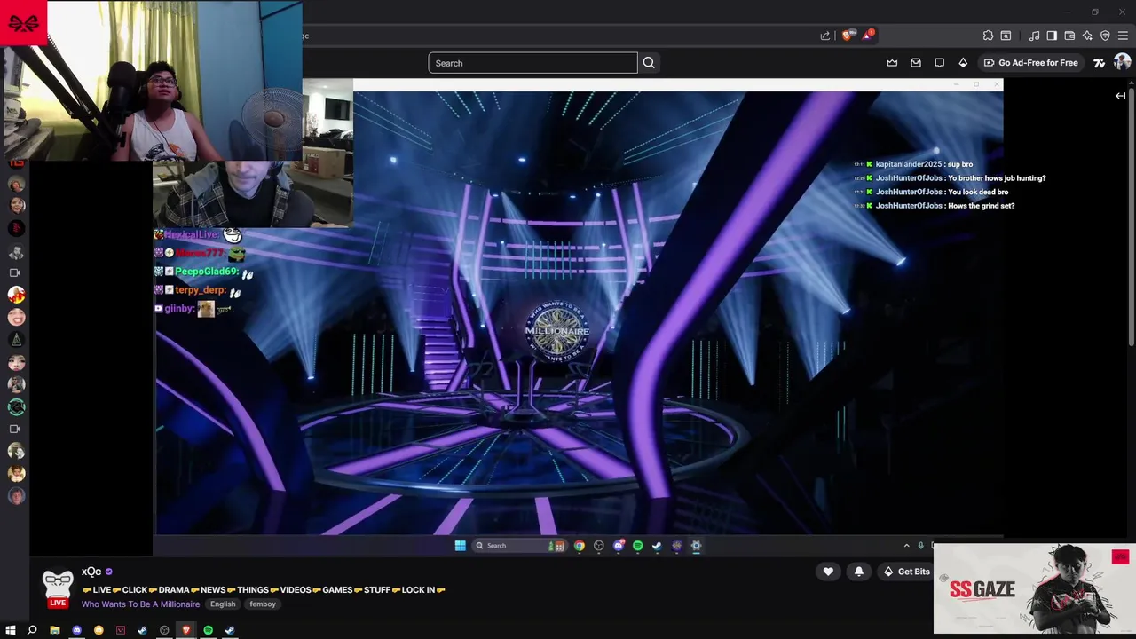Screen dimensions: 1136x639
Task: Click terpy_derp username in stream chat
Action: click(200, 290)
